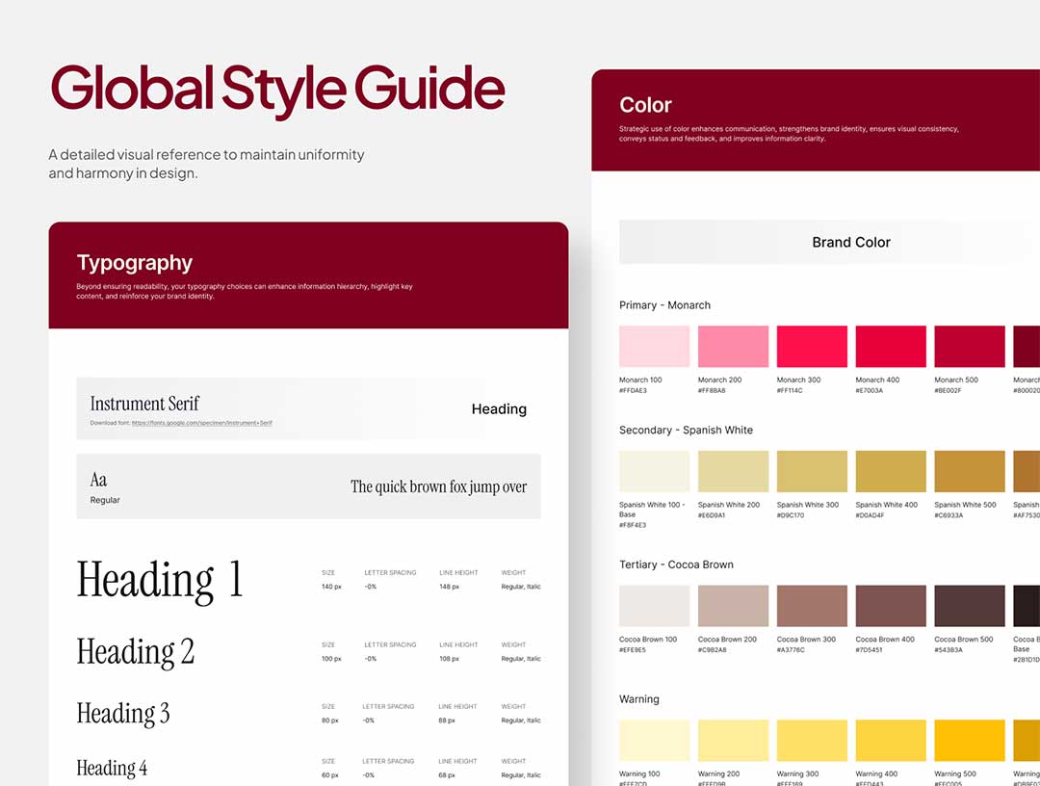Screen dimensions: 1040x786
Task: Open the Instrument Serif Google Fonts link
Action: click(x=201, y=423)
